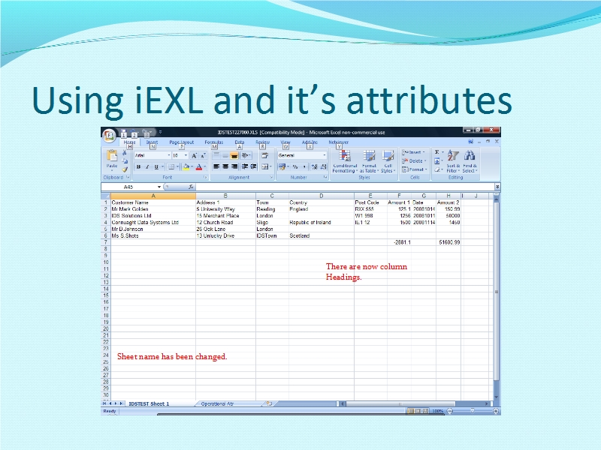The height and width of the screenshot is (450, 601).
Task: Click the Format button in Cells group
Action: 415,169
